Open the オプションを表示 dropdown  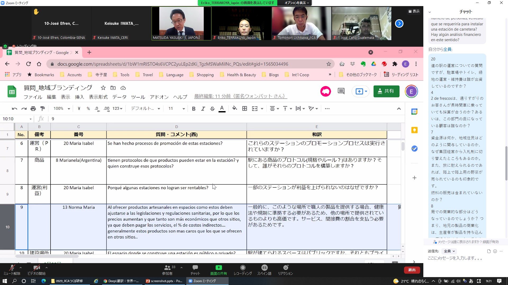[x=297, y=3]
